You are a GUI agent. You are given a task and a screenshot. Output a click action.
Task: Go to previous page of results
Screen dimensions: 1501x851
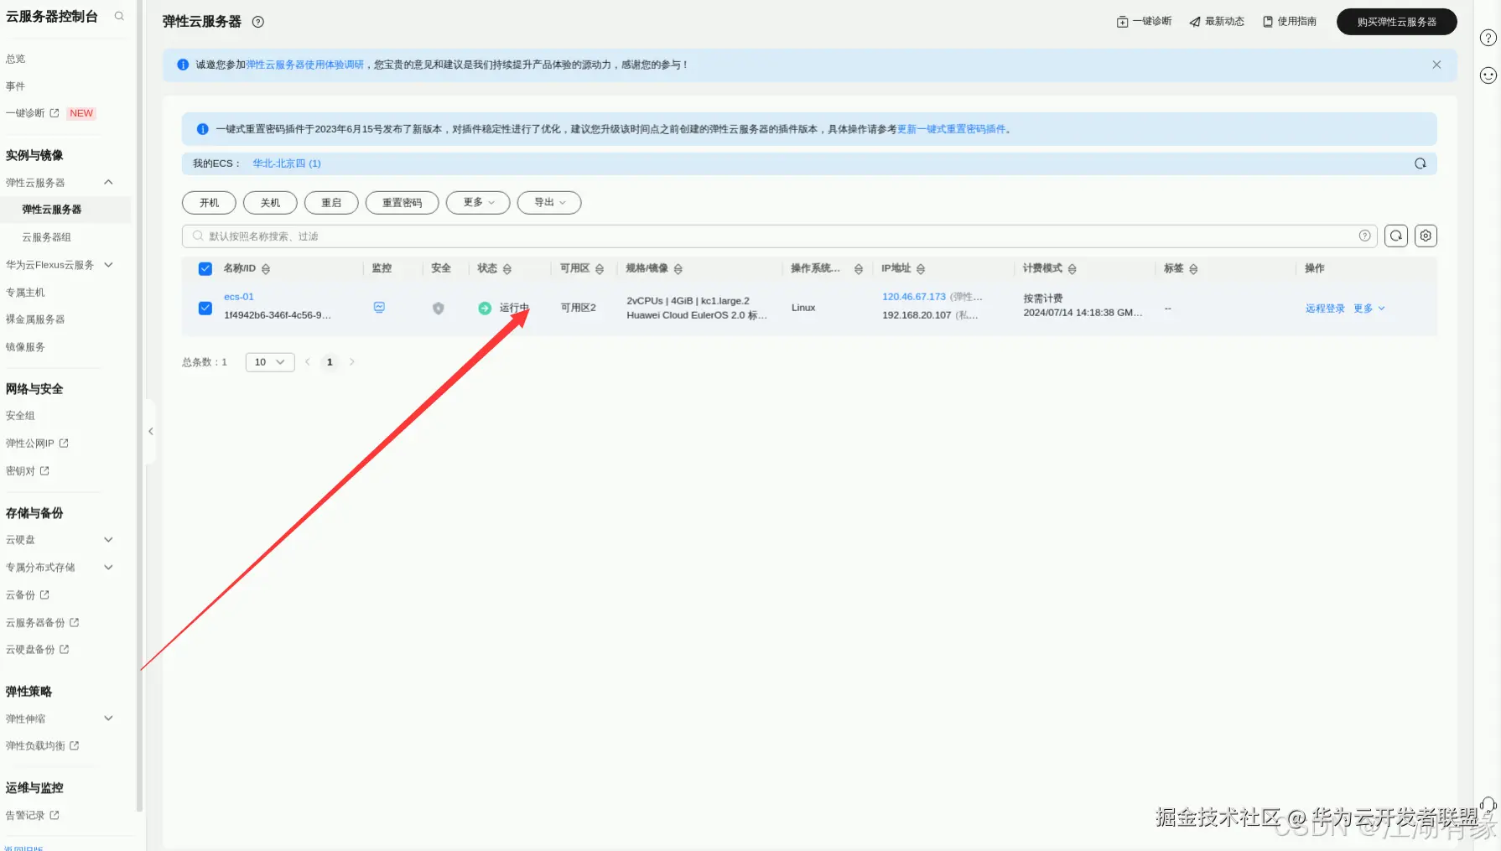(308, 362)
